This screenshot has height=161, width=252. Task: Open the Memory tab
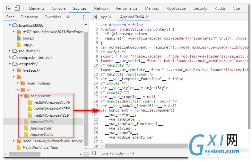tap(152, 8)
